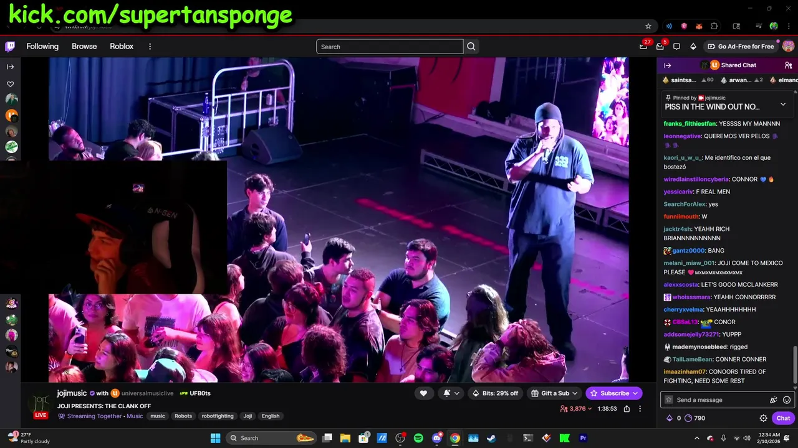Click the search magnifier button

tap(471, 47)
